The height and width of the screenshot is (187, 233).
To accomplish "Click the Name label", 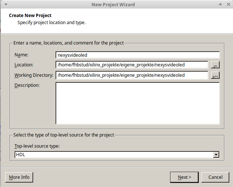I will coord(22,55).
